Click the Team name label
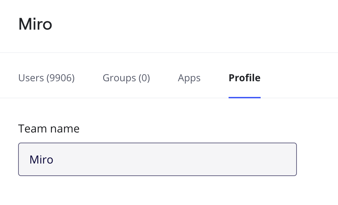This screenshot has height=205, width=338. point(49,129)
